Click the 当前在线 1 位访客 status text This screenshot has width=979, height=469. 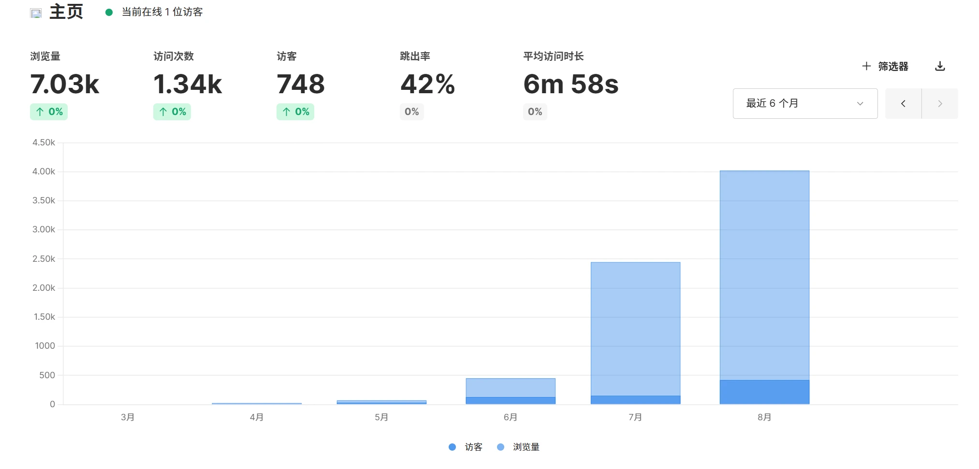(x=162, y=12)
